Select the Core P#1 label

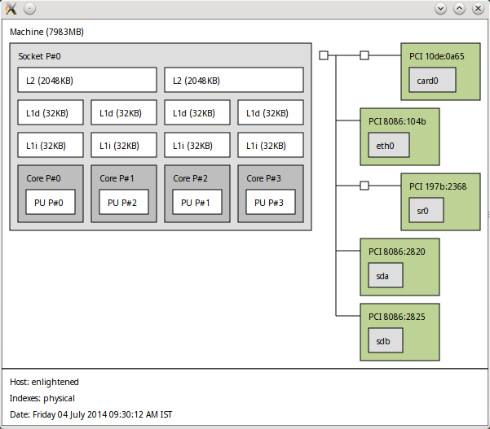click(117, 178)
